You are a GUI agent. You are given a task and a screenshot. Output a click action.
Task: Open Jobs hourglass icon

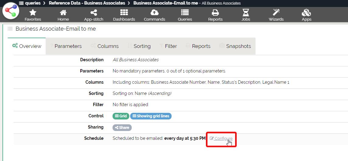(246, 13)
